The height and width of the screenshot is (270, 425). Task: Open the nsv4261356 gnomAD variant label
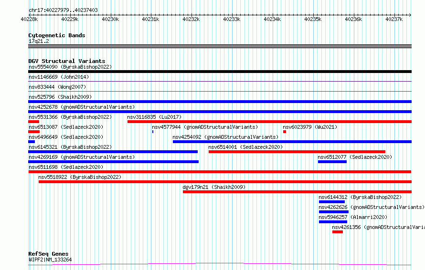(x=378, y=227)
